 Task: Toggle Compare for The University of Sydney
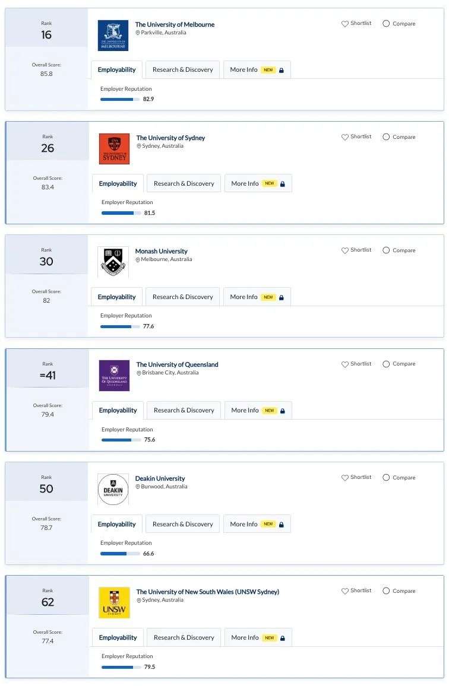click(386, 137)
